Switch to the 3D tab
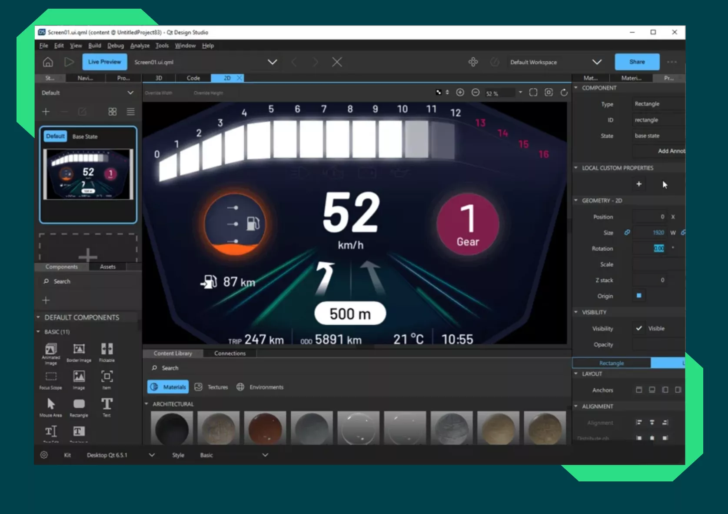 159,78
